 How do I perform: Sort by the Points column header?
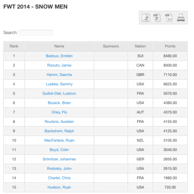(170, 46)
